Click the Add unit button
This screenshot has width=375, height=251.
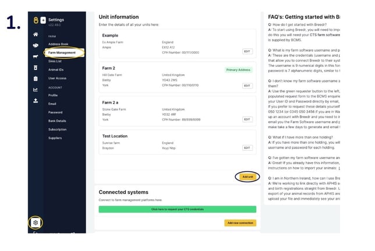coord(247,176)
